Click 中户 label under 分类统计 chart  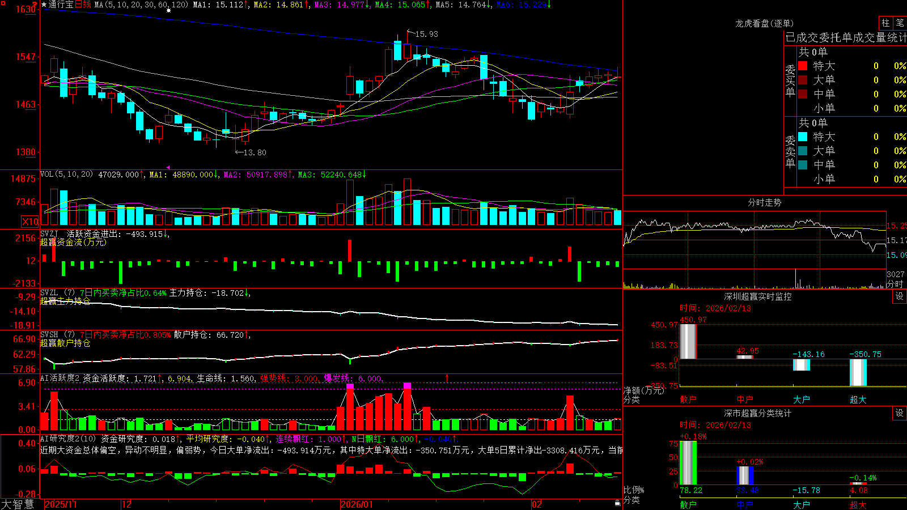[745, 504]
